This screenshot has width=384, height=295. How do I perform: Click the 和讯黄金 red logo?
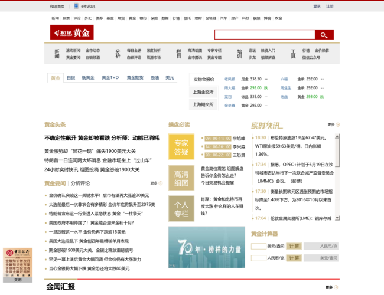(x=72, y=32)
